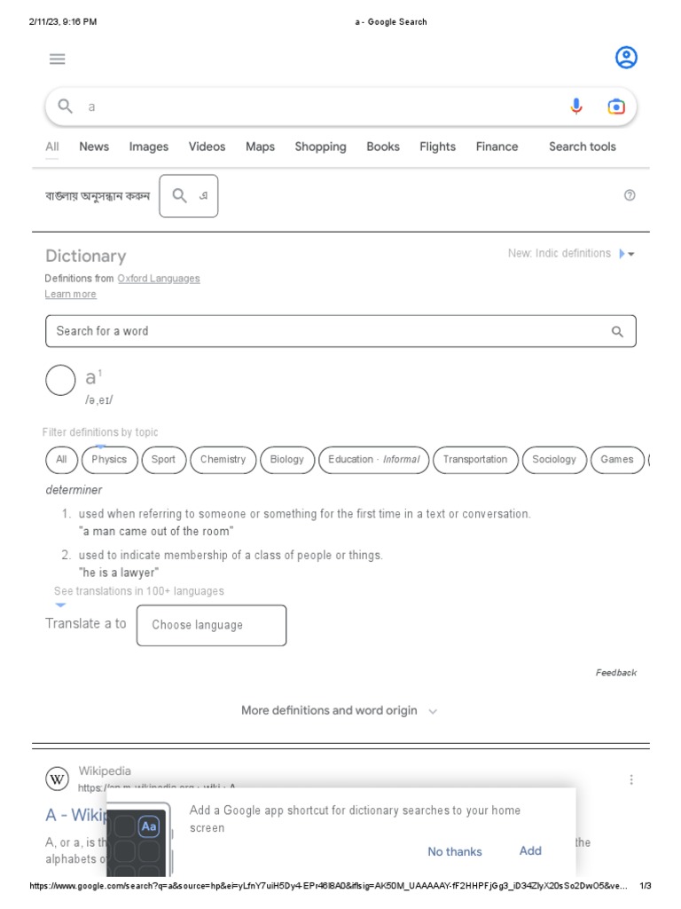The width and height of the screenshot is (681, 909).
Task: Dismiss the shortcut prompt with No thanks
Action: coord(455,851)
